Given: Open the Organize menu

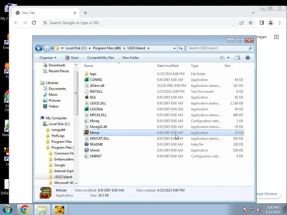Looking at the screenshot, I should point(48,58).
